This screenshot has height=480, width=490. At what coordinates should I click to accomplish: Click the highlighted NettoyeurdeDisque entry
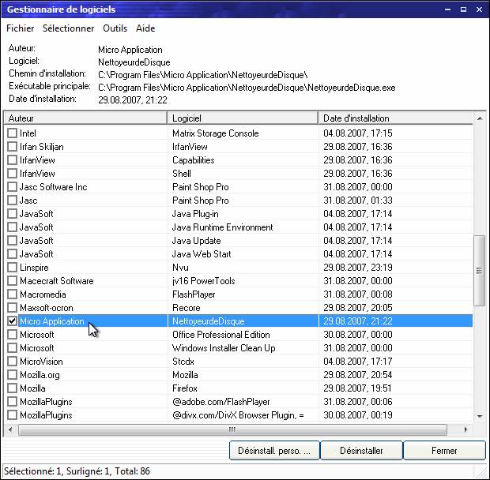(x=208, y=321)
